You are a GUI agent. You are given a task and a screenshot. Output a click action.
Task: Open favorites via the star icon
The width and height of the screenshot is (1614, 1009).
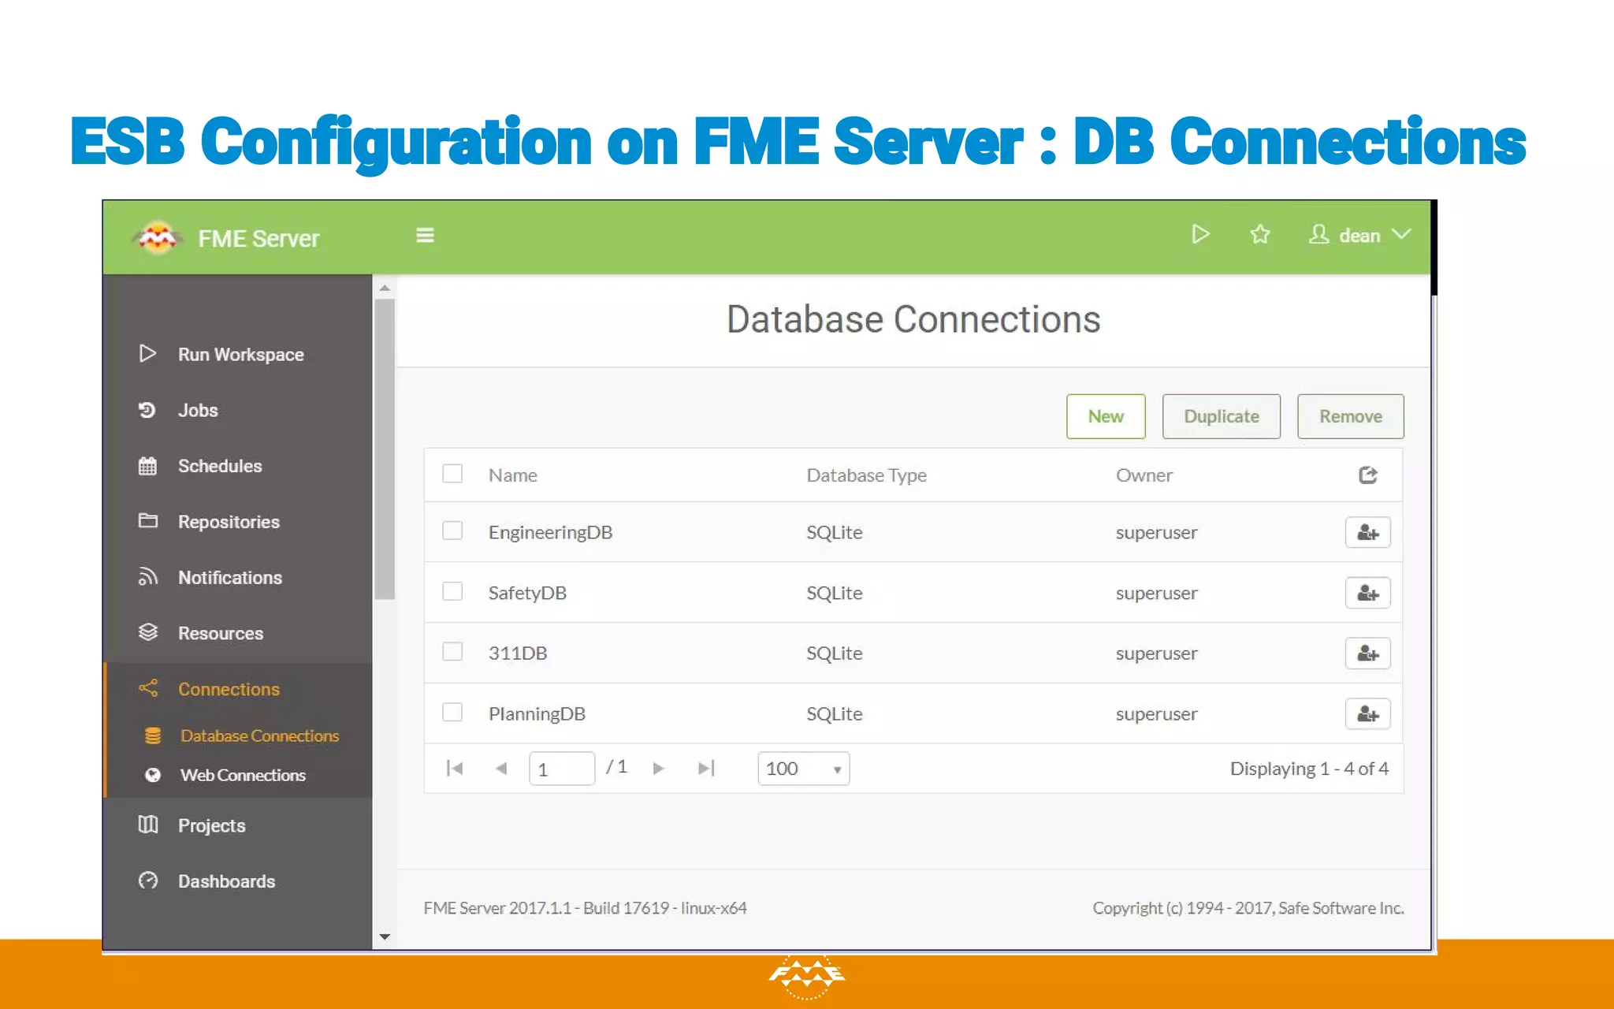coord(1260,234)
